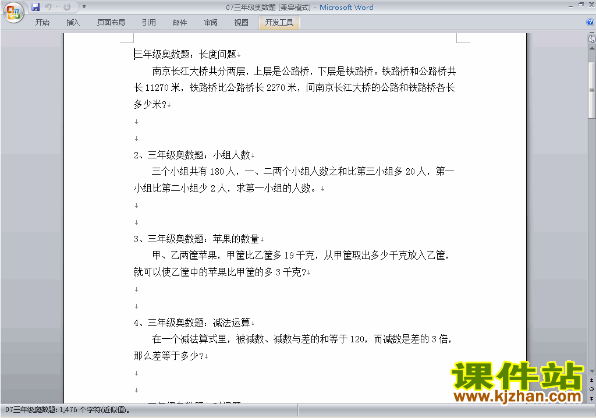Click the title bar text 07三年级奥数题 [兼容模式]
Image resolution: width=596 pixels, height=418 pixels.
coord(268,7)
